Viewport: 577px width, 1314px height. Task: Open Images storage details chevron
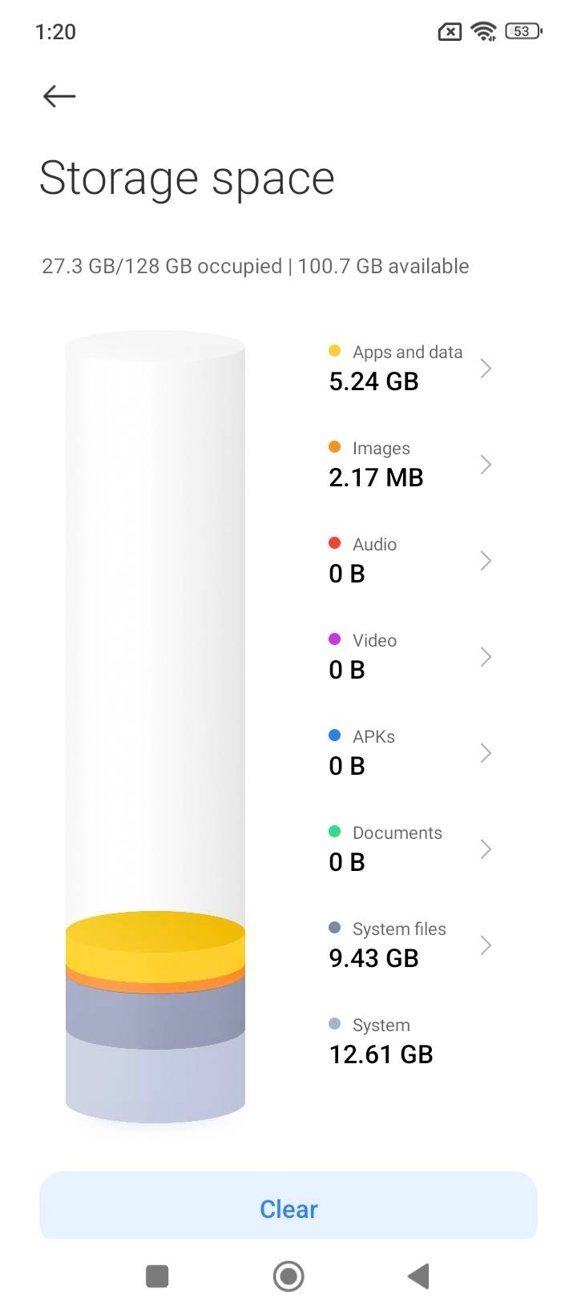coord(485,465)
